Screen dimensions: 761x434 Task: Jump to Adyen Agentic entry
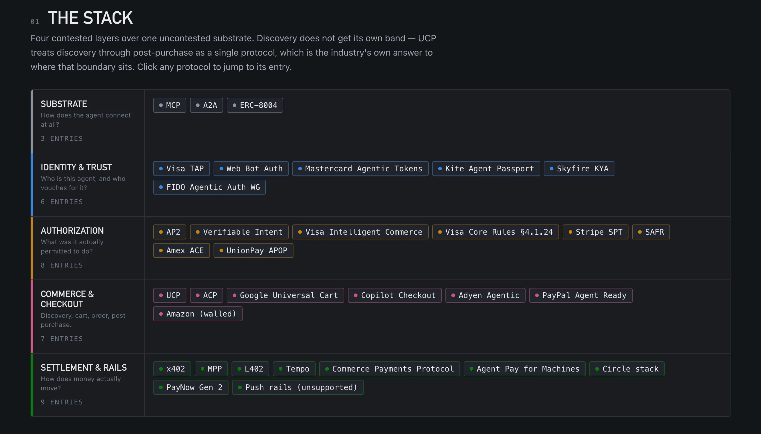485,295
